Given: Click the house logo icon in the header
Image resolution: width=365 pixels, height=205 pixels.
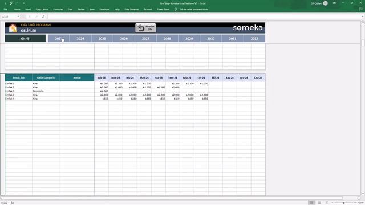Looking at the screenshot, I should coord(13,28).
